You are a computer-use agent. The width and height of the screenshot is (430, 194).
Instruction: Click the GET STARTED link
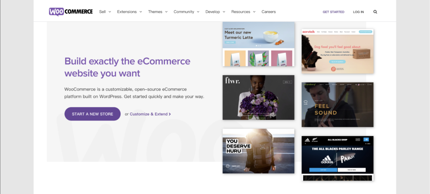333,12
